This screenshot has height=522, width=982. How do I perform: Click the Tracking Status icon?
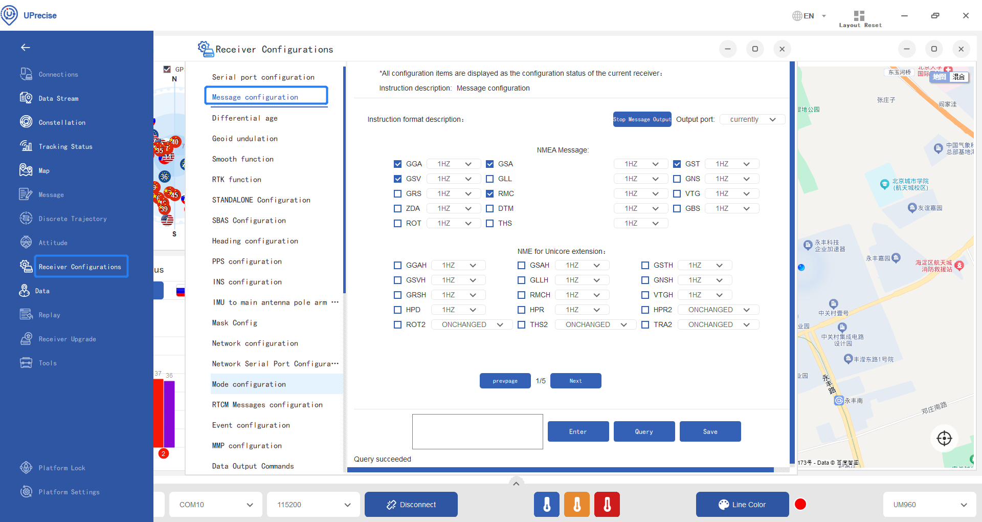point(26,146)
